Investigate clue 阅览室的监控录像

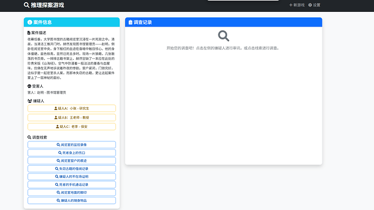click(72, 145)
